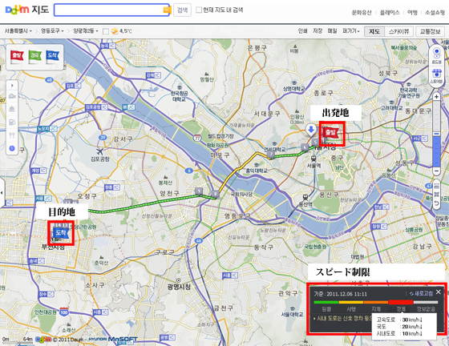The height and width of the screenshot is (346, 449).
Task: Show gas station icon on sidebar
Action: (x=12, y=123)
